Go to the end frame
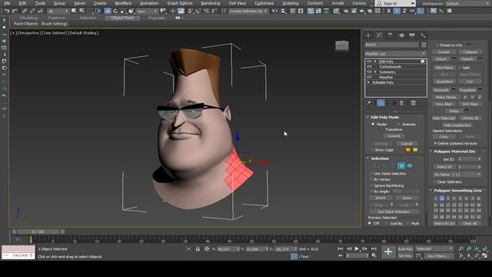492x277 pixels. click(x=374, y=249)
